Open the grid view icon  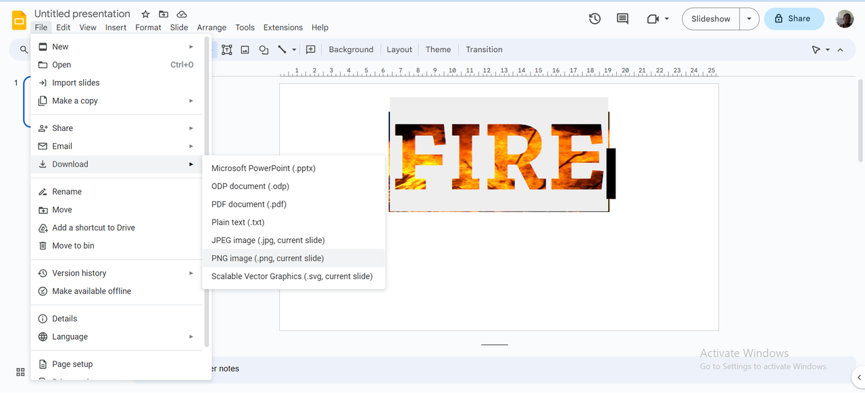pyautogui.click(x=20, y=372)
